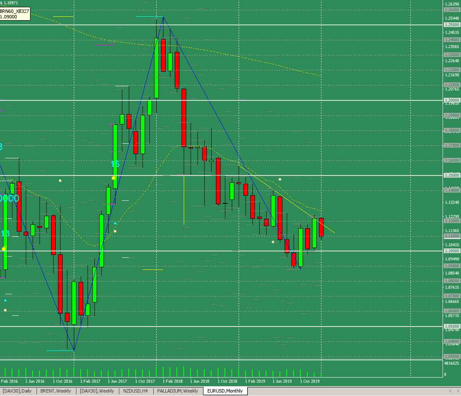The width and height of the screenshot is (461, 396).
Task: Click the 1.17000 price level label
Action: 452,145
